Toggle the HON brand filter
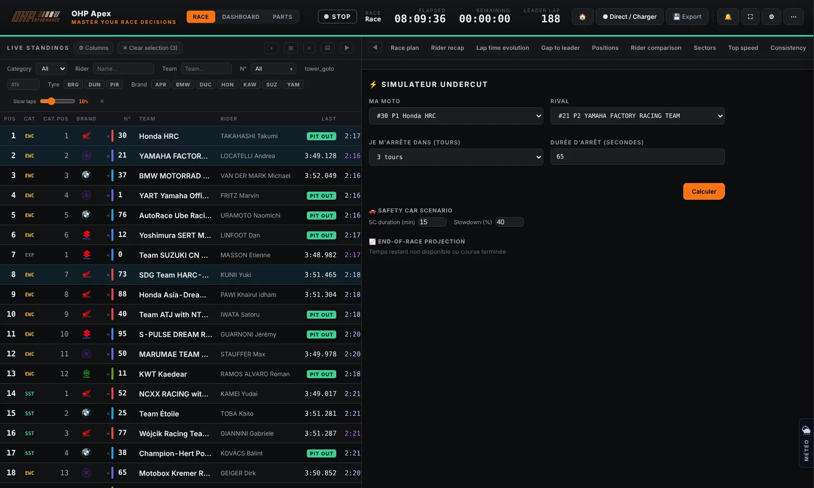 [x=227, y=84]
